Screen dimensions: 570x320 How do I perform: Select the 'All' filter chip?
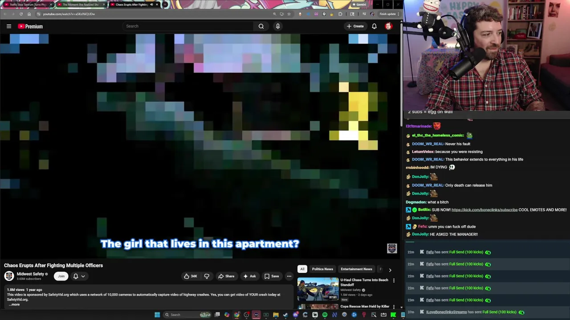pos(302,269)
